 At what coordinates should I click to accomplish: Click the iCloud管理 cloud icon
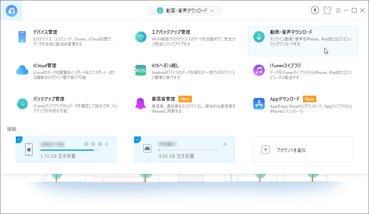(22, 70)
